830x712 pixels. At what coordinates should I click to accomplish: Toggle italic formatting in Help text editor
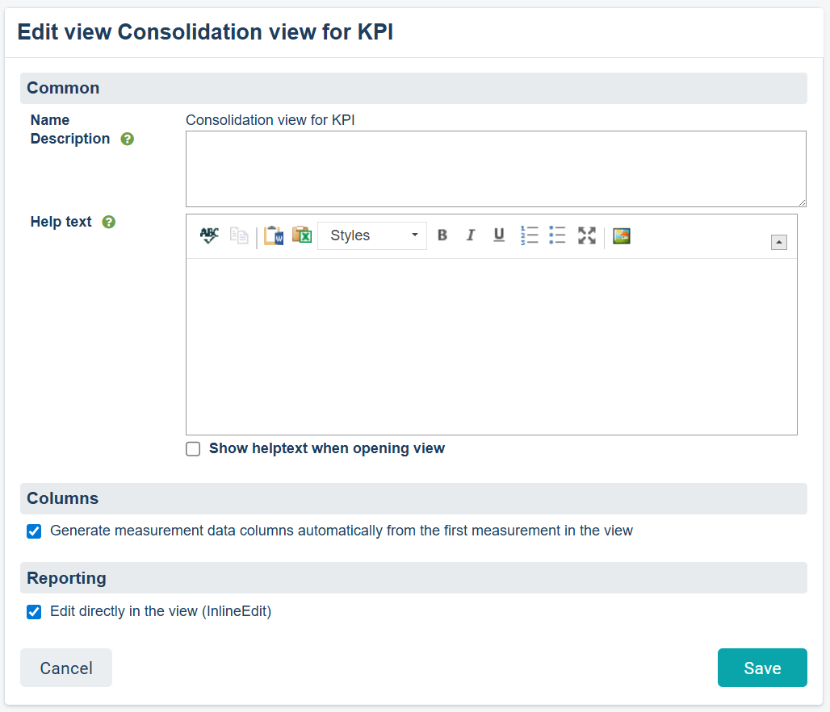tap(471, 235)
